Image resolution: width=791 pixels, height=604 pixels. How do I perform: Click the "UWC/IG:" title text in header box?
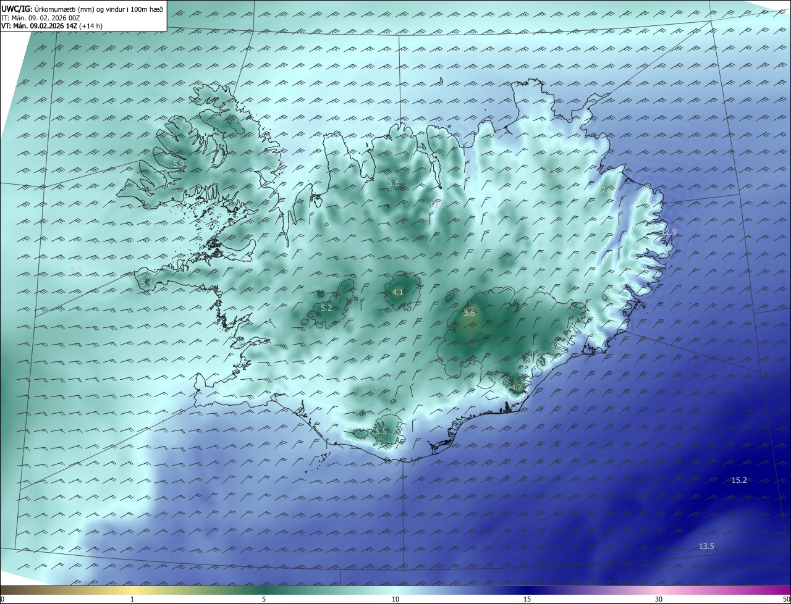(17, 9)
